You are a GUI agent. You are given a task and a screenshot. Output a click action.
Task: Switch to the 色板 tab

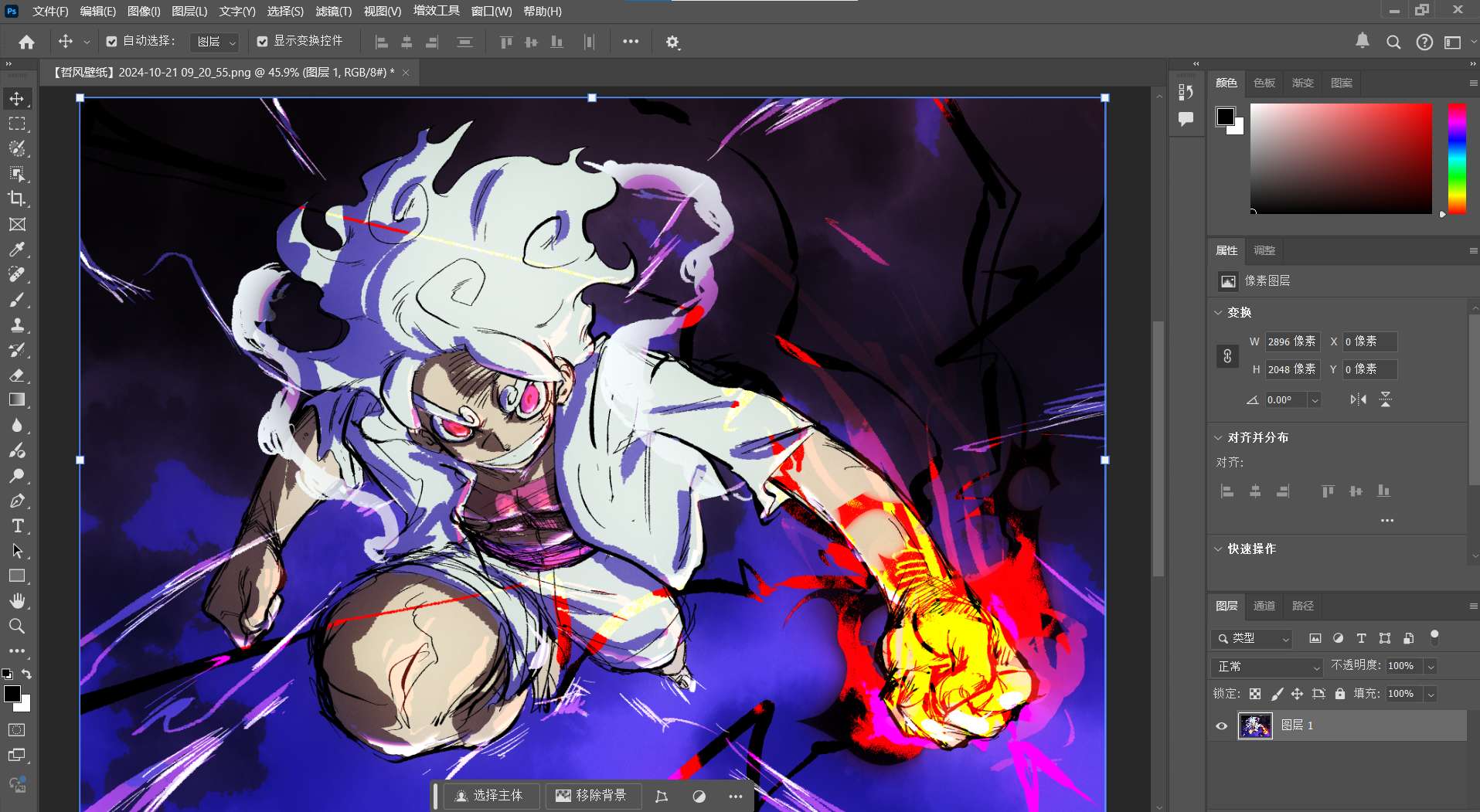point(1264,83)
